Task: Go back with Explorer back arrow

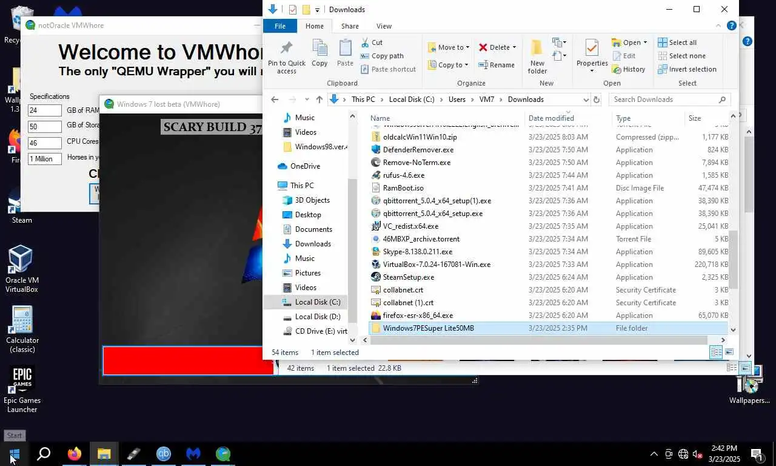Action: coord(275,100)
